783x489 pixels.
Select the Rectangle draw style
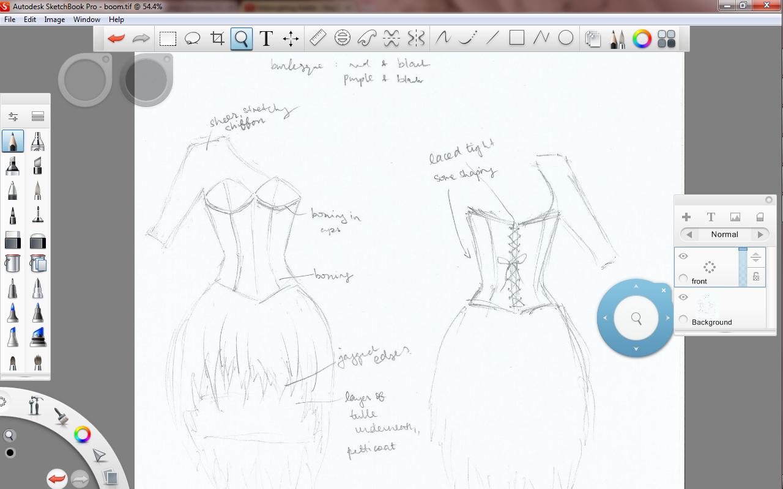click(x=517, y=39)
